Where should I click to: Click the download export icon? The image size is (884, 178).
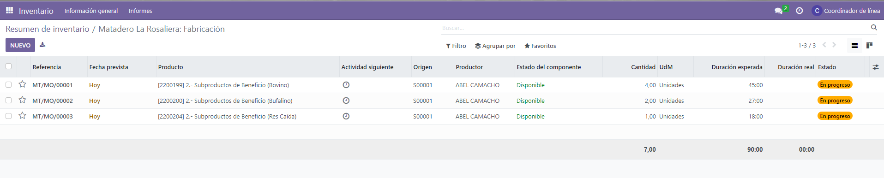42,45
